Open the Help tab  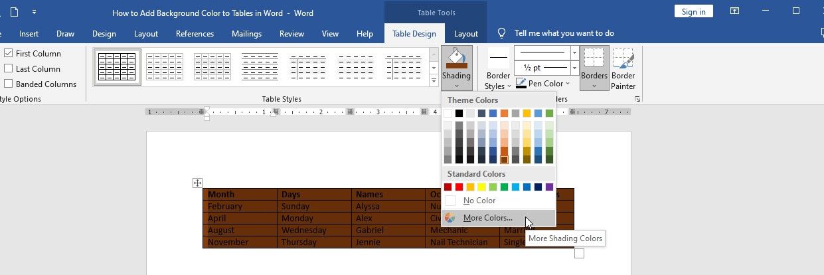click(365, 34)
